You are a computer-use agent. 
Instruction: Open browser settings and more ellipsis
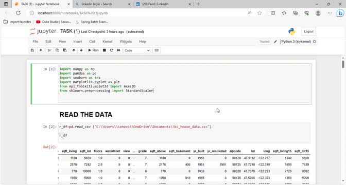click(330, 13)
